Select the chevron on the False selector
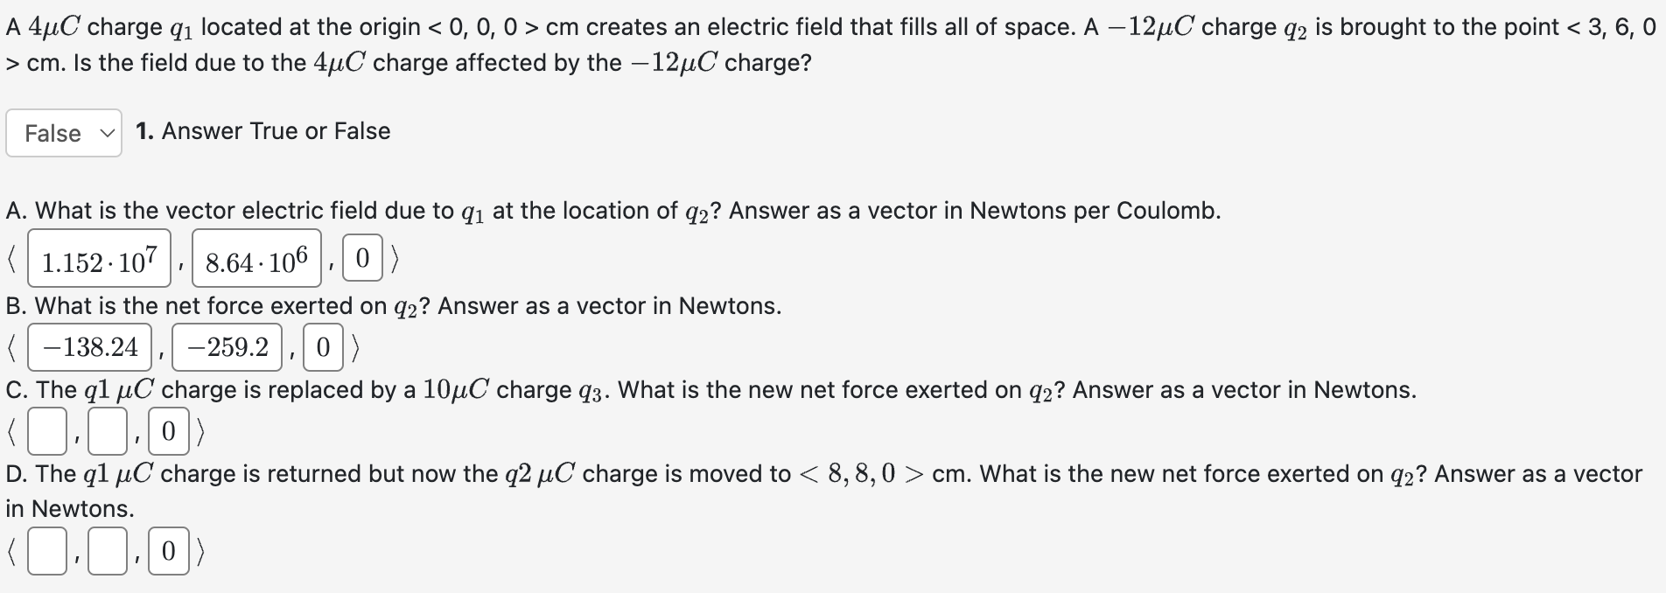Screen dimensions: 1666x593 [106, 133]
